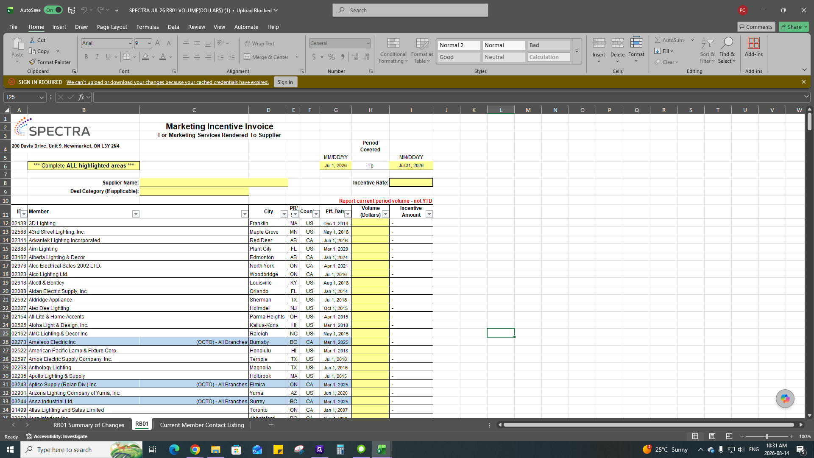Viewport: 814px width, 458px height.
Task: Click the Format as Table icon
Action: pyautogui.click(x=422, y=50)
